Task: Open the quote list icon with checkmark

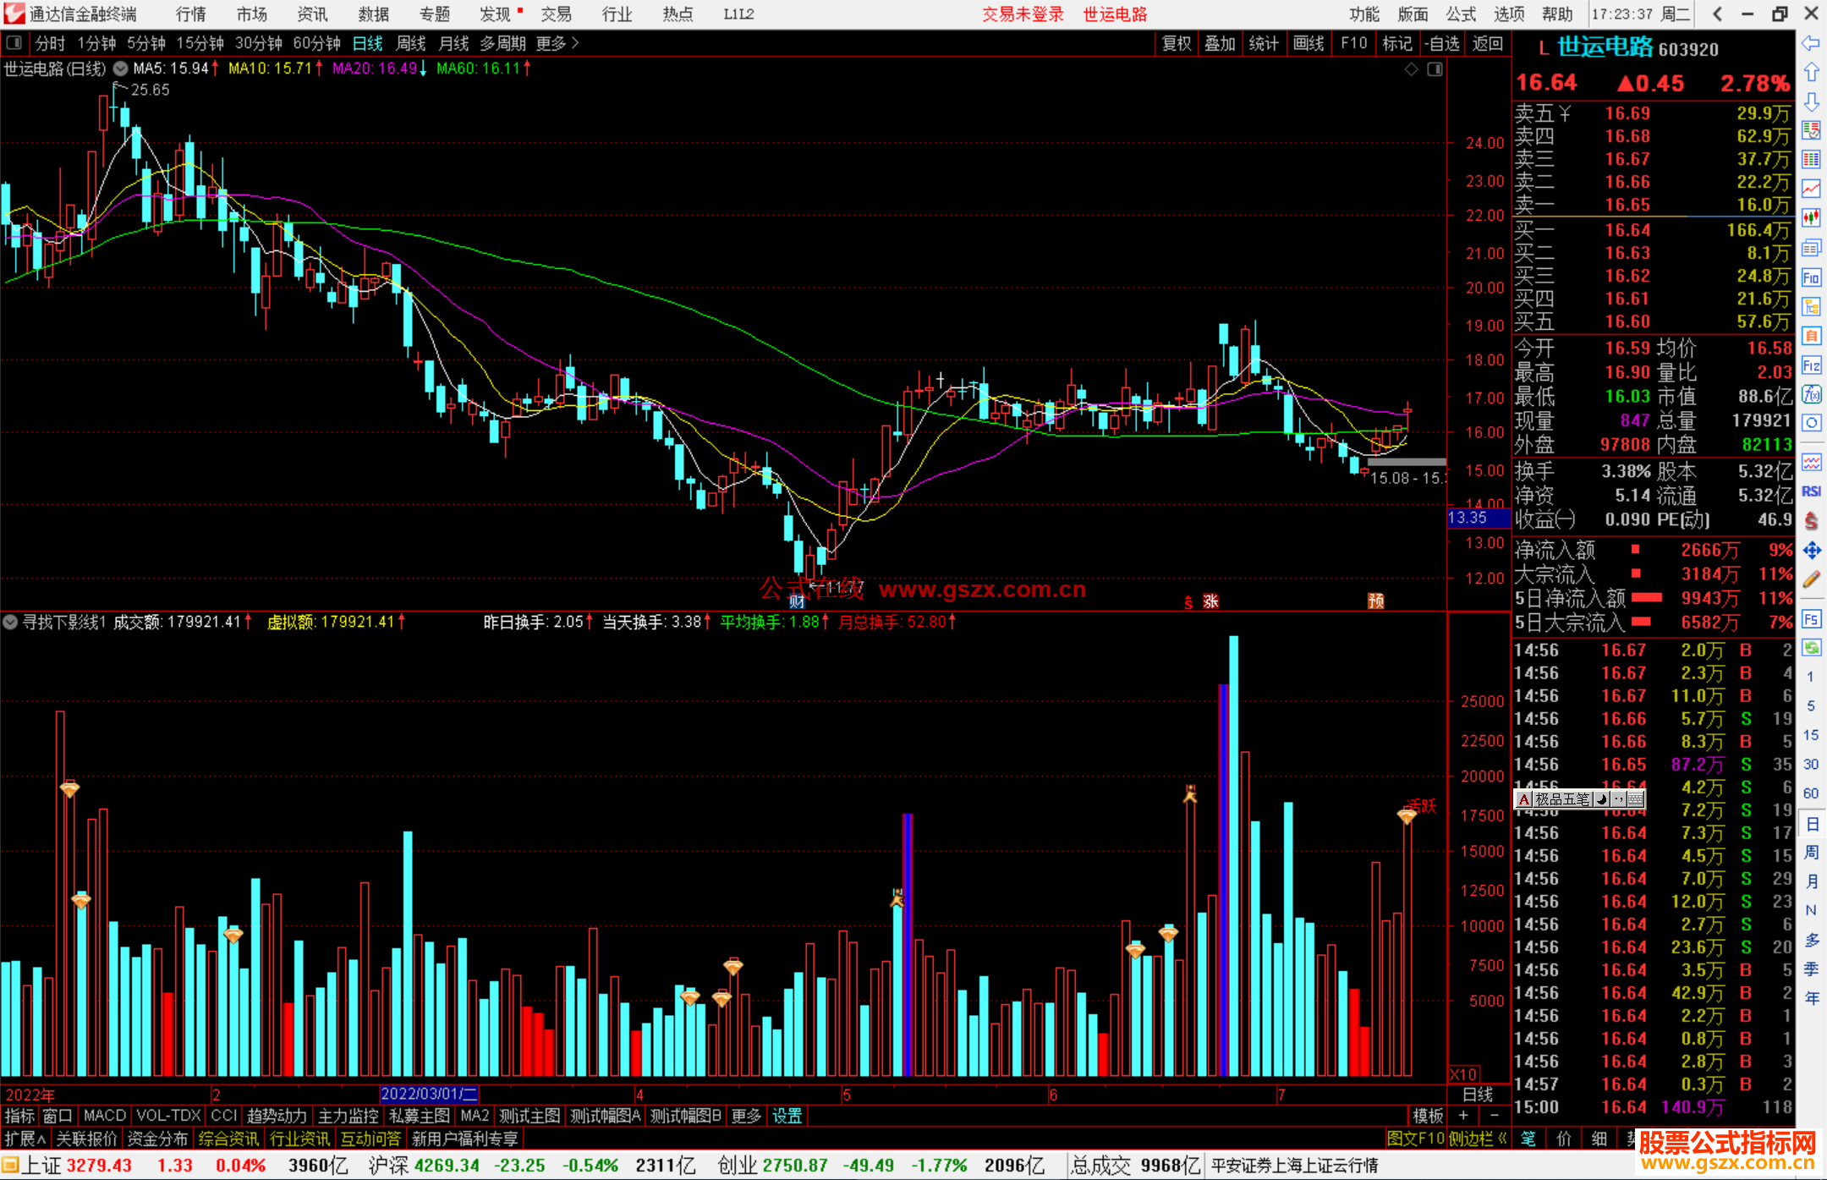Action: tap(1811, 130)
